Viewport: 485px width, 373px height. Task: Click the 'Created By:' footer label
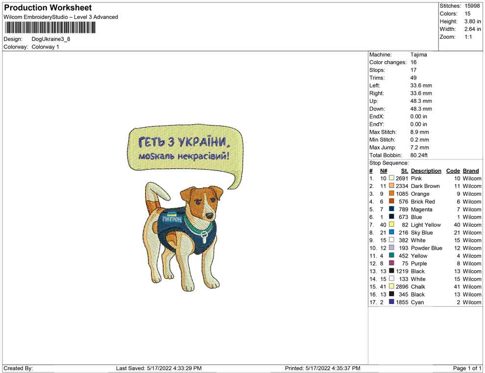click(x=18, y=368)
